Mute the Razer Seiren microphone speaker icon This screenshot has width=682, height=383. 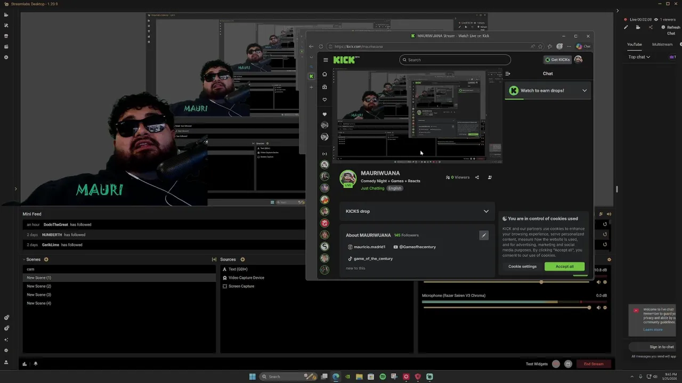598,307
